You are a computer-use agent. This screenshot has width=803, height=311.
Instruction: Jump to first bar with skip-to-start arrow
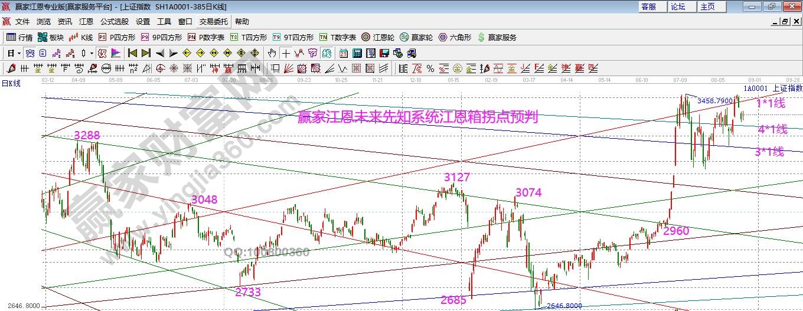[133, 53]
